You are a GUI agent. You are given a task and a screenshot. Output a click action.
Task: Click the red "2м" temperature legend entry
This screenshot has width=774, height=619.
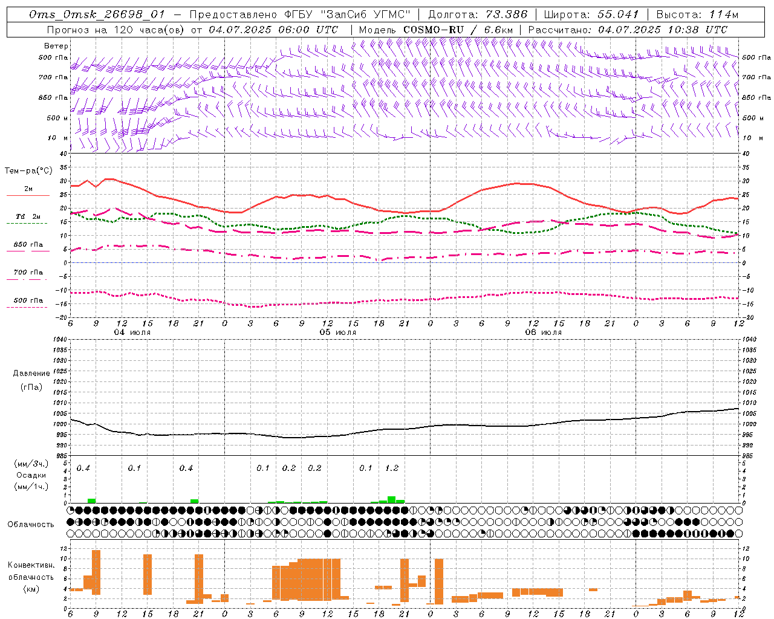pyautogui.click(x=28, y=189)
